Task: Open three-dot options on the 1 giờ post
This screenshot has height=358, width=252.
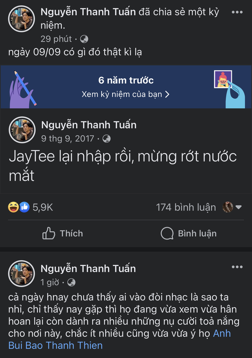Action: click(237, 267)
